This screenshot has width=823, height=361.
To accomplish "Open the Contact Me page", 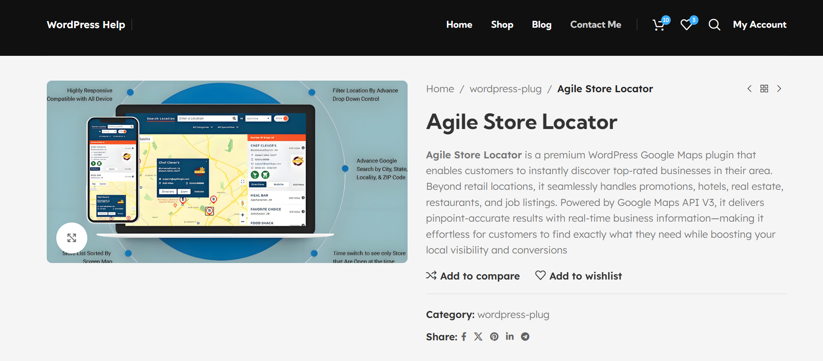I will 595,25.
